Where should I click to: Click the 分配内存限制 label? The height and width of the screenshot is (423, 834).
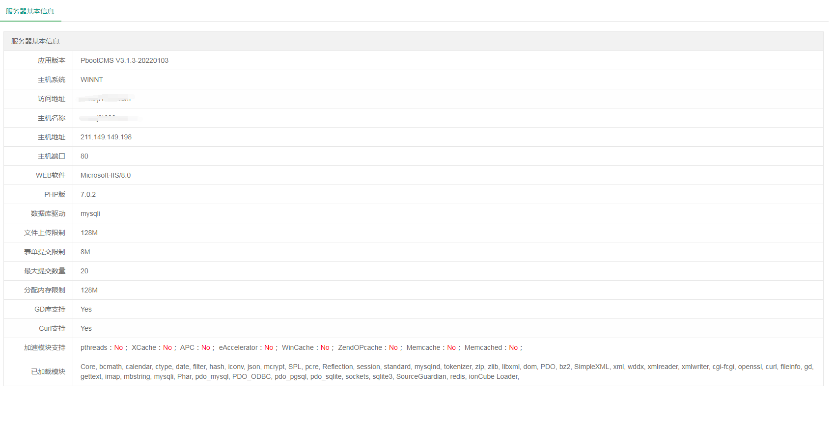(45, 290)
